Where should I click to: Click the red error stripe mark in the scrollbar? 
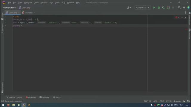(x=186, y=29)
